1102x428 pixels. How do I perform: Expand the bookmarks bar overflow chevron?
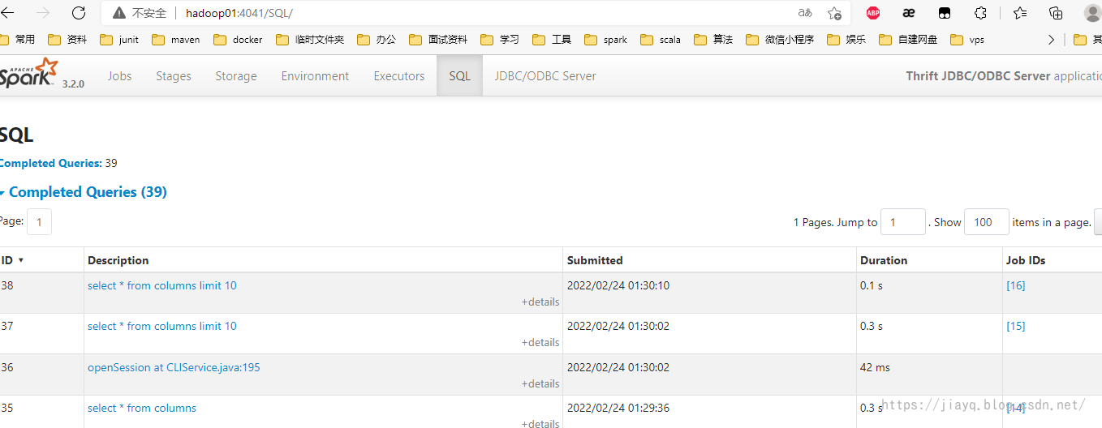point(1052,39)
